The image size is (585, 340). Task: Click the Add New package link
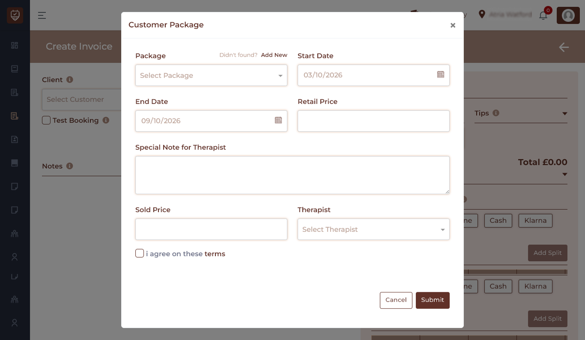click(x=274, y=55)
